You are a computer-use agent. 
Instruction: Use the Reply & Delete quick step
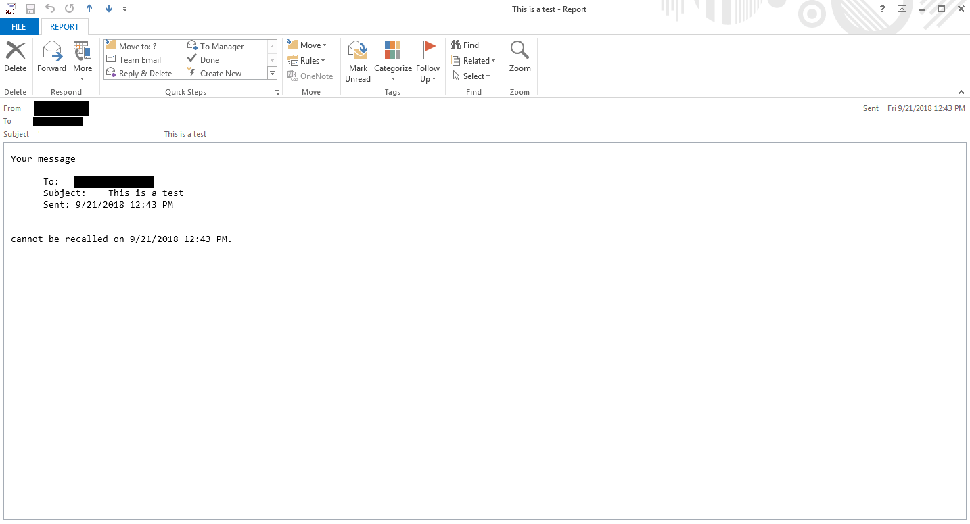[x=139, y=73]
